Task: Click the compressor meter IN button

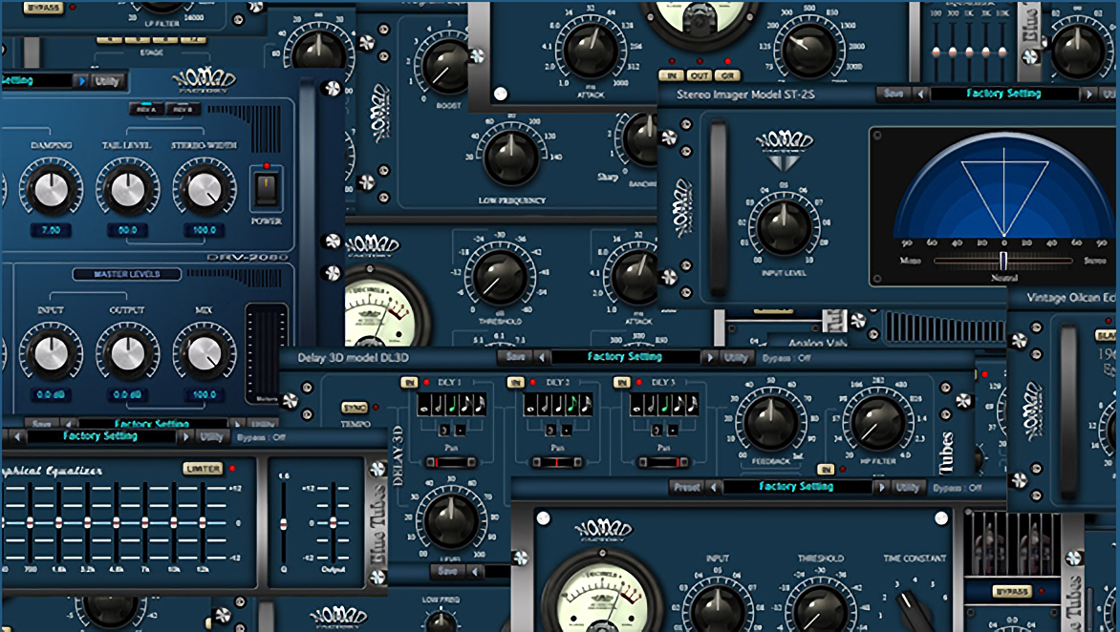Action: (x=671, y=75)
